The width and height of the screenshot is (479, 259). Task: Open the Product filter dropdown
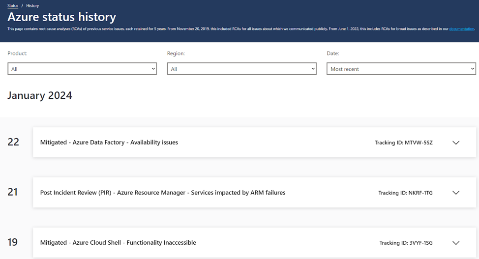tap(82, 69)
